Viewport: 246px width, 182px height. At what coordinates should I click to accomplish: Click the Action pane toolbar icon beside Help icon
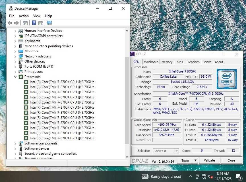click(41, 23)
